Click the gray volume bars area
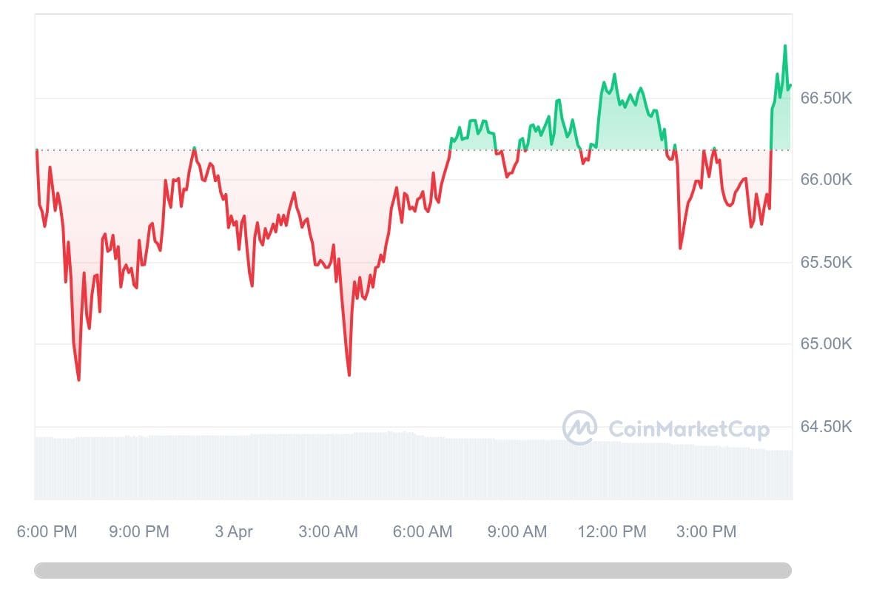 [x=296, y=466]
